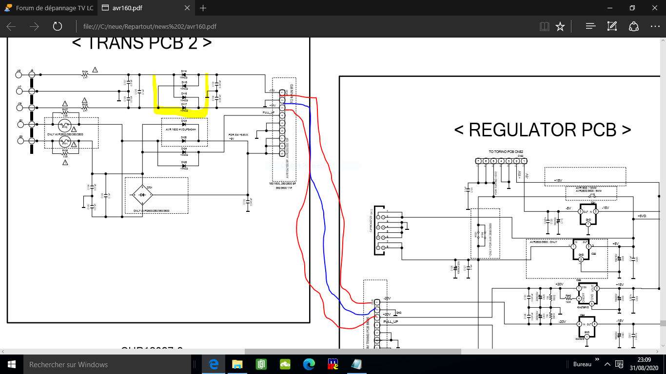The width and height of the screenshot is (666, 374).
Task: Open Reading view book icon
Action: click(x=545, y=26)
